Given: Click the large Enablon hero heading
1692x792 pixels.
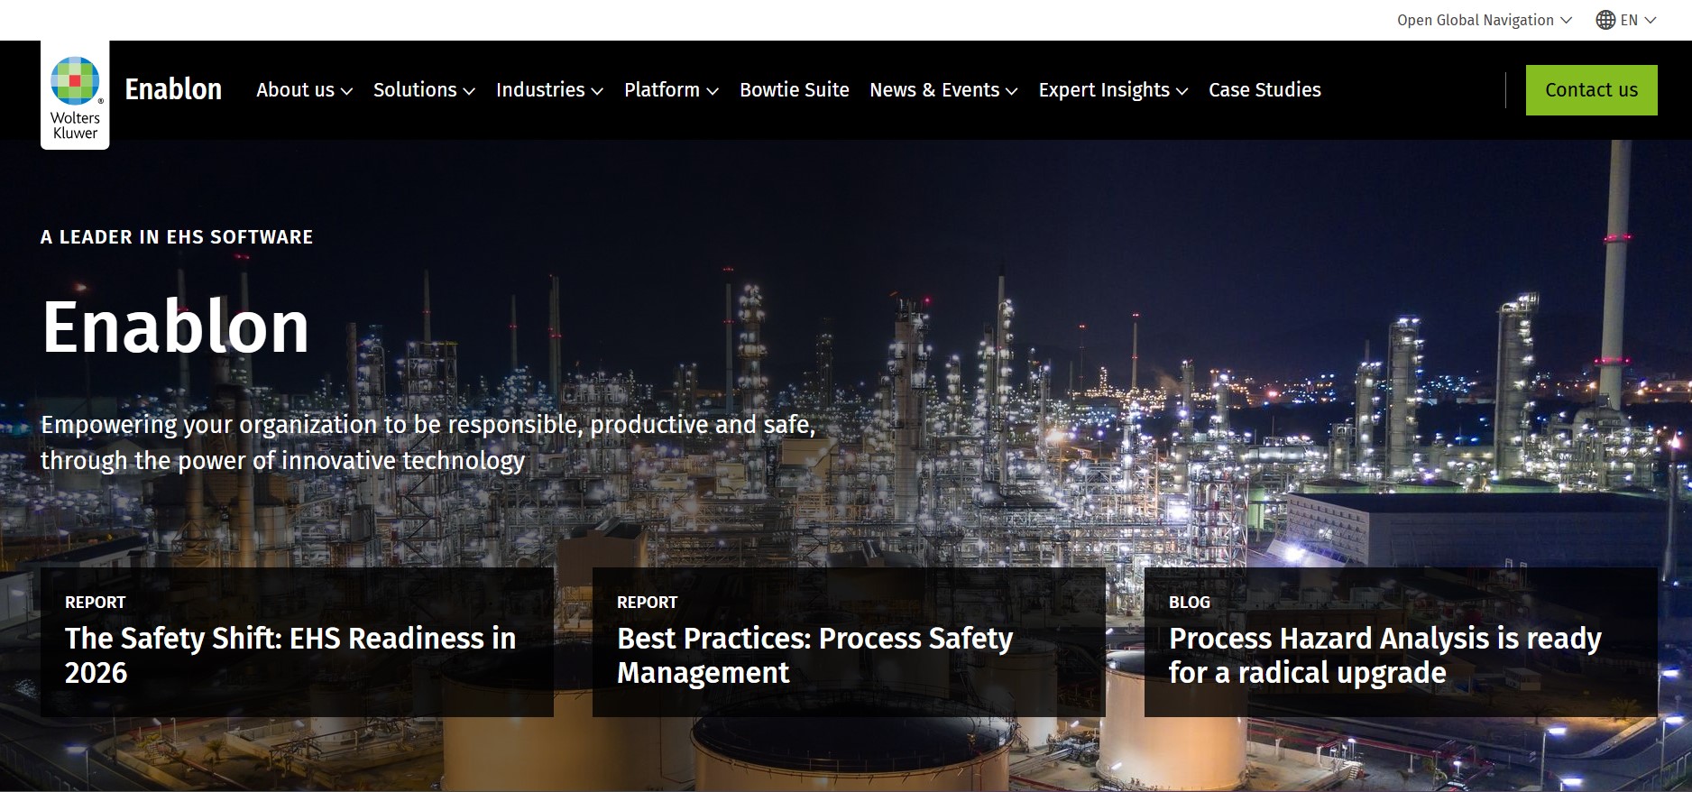Looking at the screenshot, I should pos(176,327).
